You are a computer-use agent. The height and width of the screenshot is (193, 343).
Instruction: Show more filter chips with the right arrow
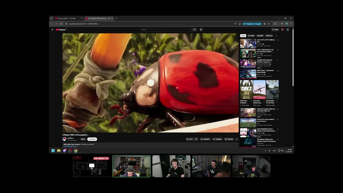pos(276,36)
